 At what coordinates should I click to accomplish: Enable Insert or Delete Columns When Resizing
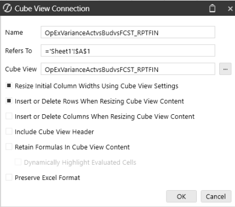click(x=9, y=116)
